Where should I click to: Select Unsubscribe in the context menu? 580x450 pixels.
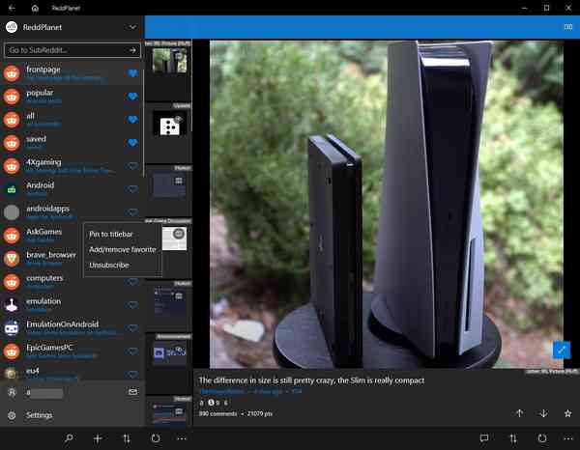(x=108, y=265)
